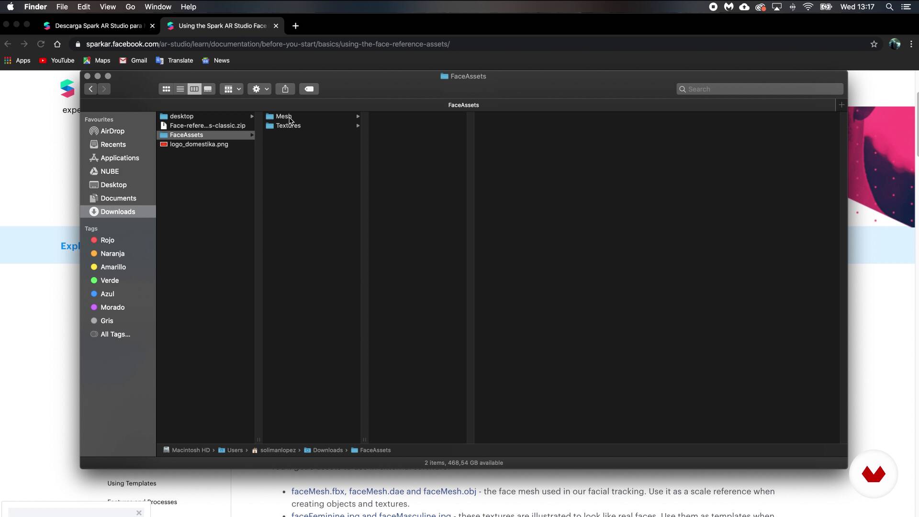Screen dimensions: 919x517
Task: Switch Finder to list view
Action: pyautogui.click(x=180, y=89)
